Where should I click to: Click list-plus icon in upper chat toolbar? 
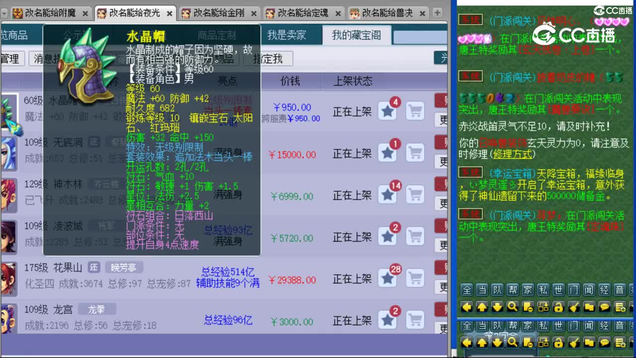pyautogui.click(x=620, y=307)
